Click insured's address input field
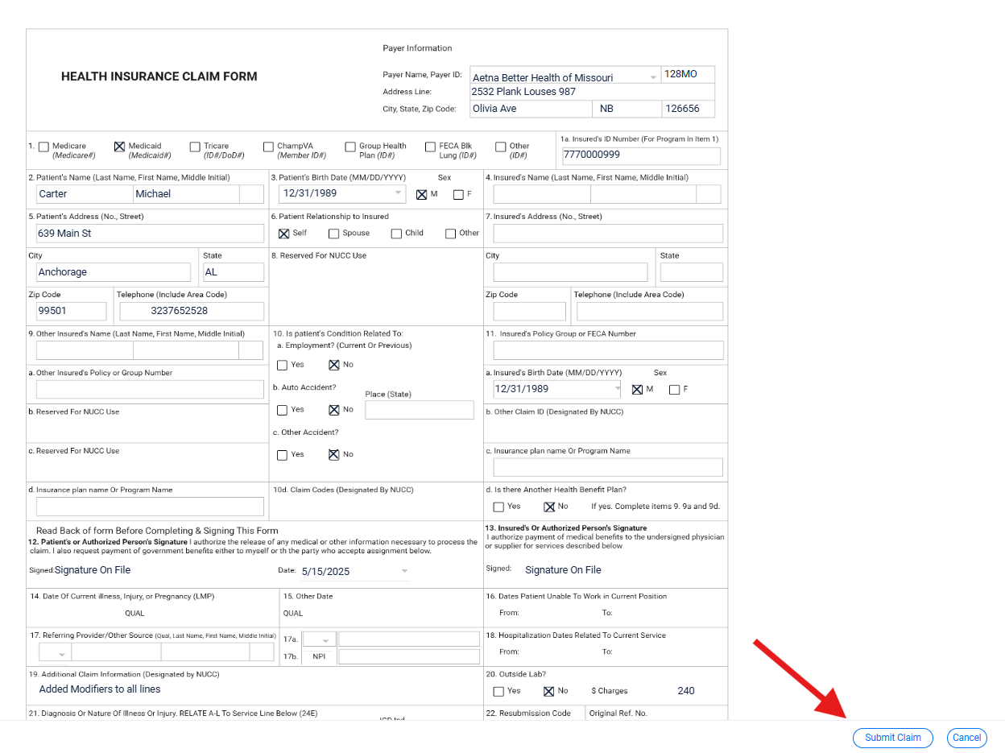This screenshot has height=753, width=1005. [608, 234]
